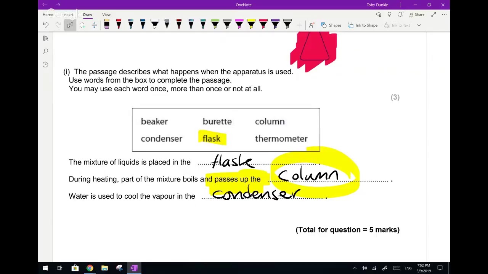Click the OneNote taskbar icon

134,268
